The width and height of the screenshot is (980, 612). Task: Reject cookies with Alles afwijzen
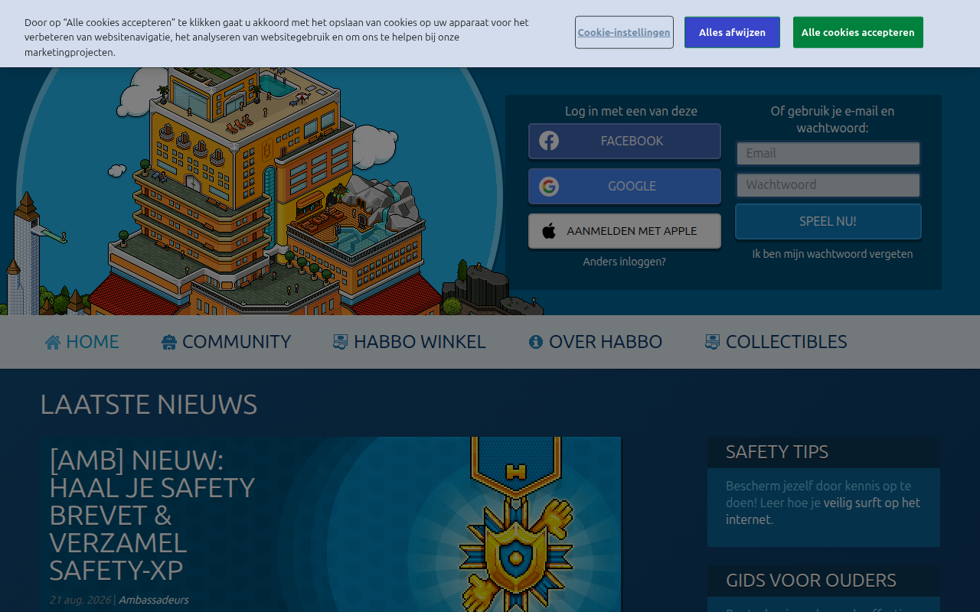pos(732,32)
